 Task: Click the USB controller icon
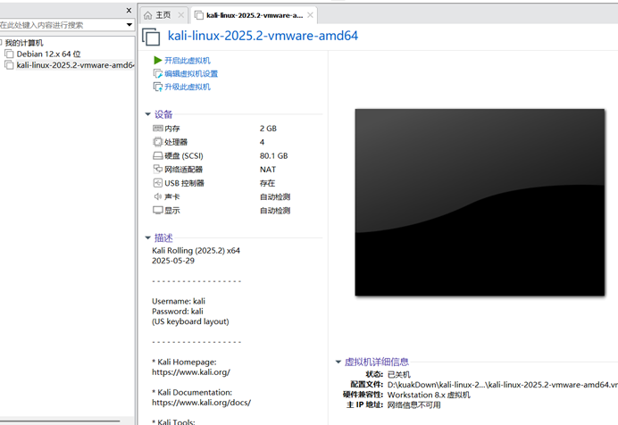click(x=158, y=183)
